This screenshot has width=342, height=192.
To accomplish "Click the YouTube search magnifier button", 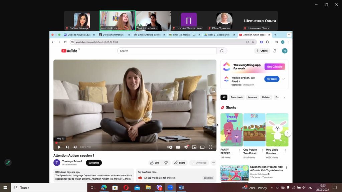I will (x=222, y=51).
